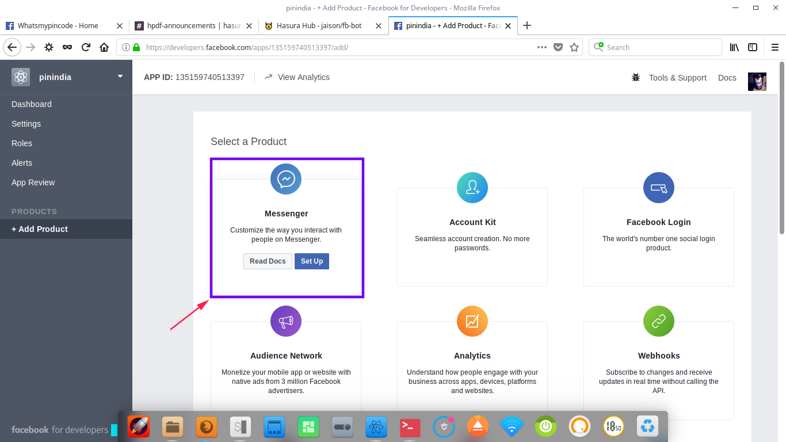Close the Whatsmypincode tab
The height and width of the screenshot is (442, 786).
coord(120,25)
